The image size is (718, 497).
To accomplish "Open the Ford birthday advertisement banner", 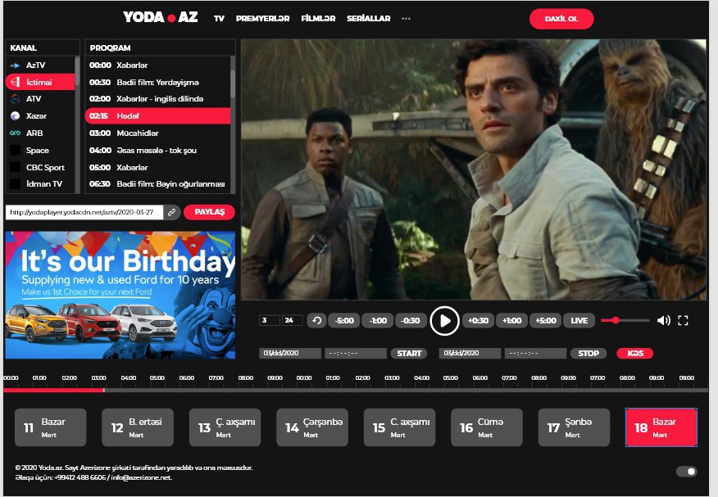I will [120, 295].
